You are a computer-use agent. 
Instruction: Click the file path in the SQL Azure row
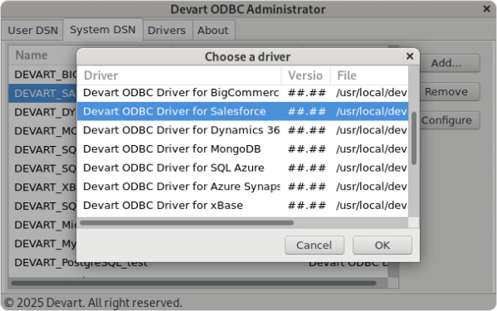point(372,168)
